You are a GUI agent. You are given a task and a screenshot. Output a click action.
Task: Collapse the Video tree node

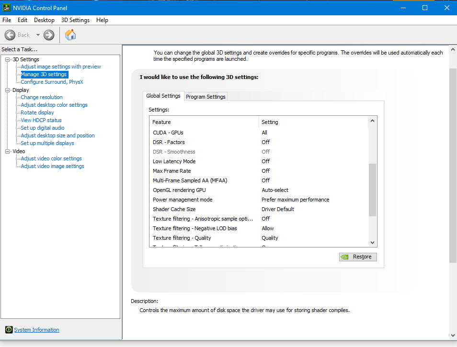click(8, 151)
